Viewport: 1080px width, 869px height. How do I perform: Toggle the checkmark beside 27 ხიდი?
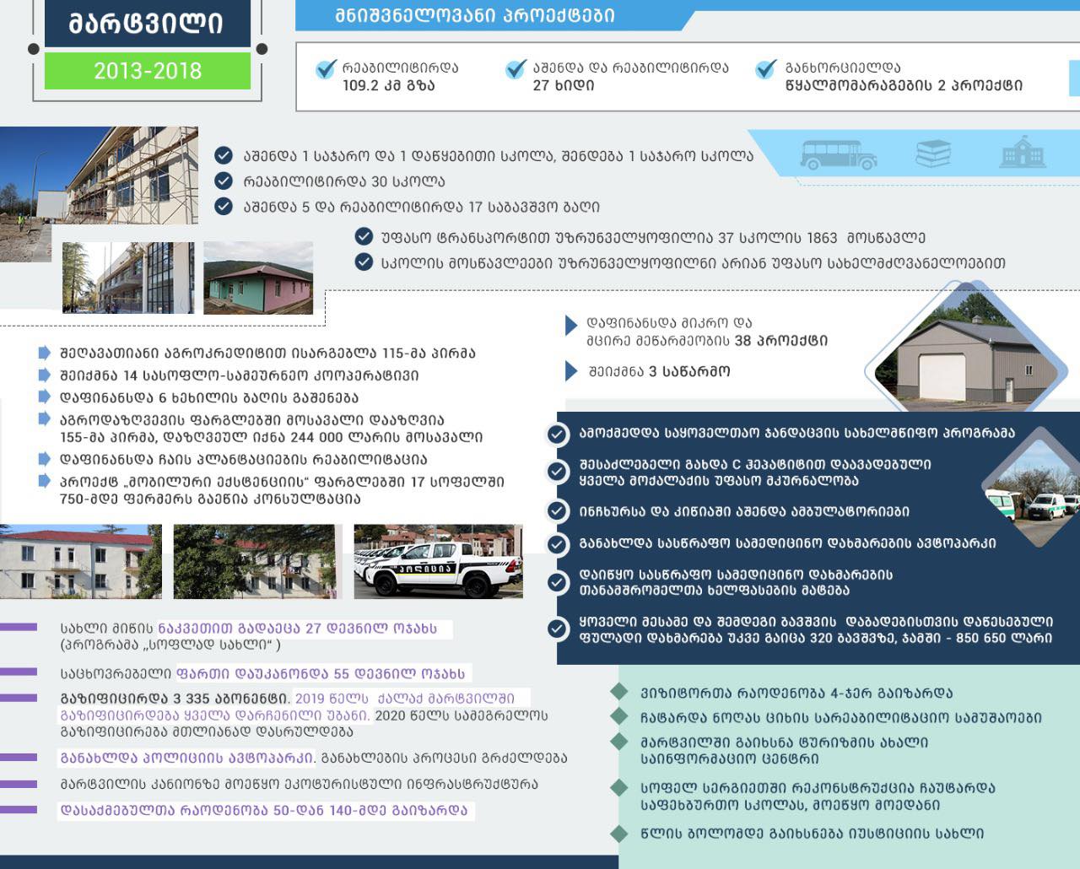pyautogui.click(x=516, y=70)
